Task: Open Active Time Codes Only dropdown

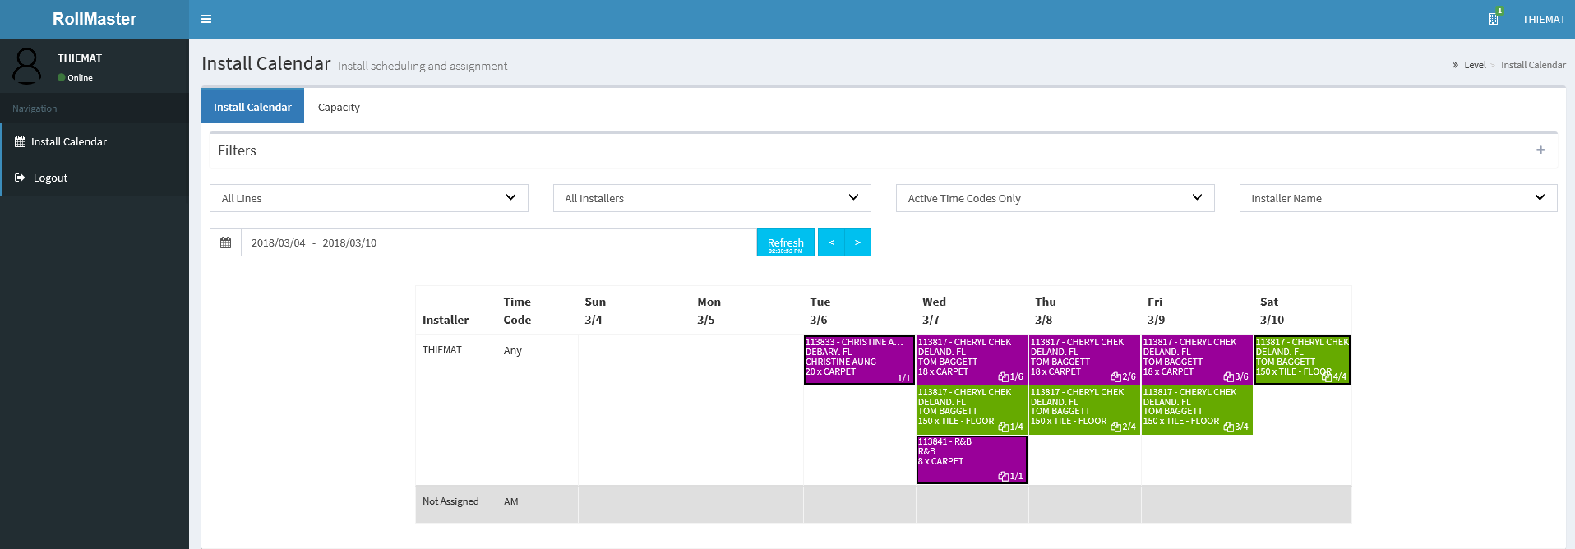Action: (1055, 198)
